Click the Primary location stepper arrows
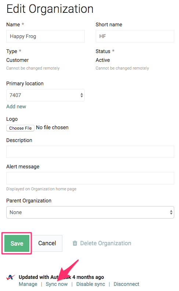This screenshot has width=179, height=291. coord(81,95)
